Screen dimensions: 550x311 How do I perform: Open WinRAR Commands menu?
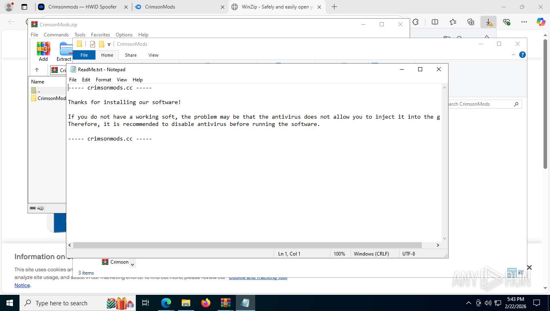tap(56, 35)
